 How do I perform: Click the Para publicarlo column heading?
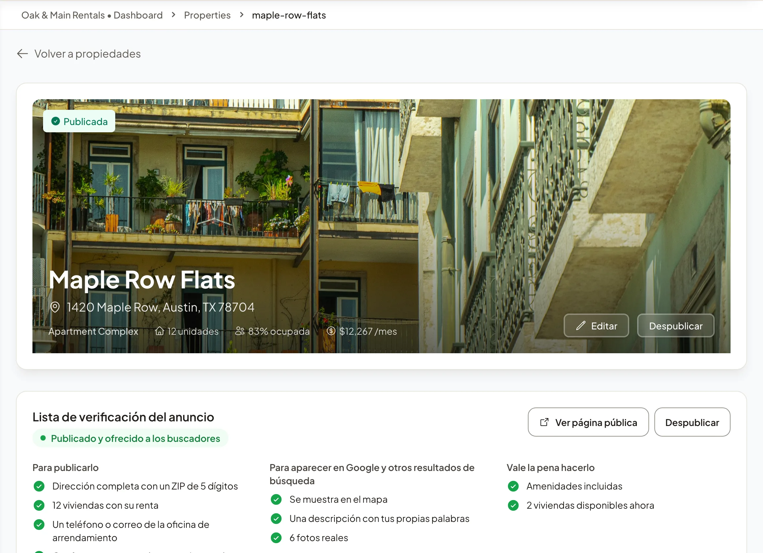[66, 468]
